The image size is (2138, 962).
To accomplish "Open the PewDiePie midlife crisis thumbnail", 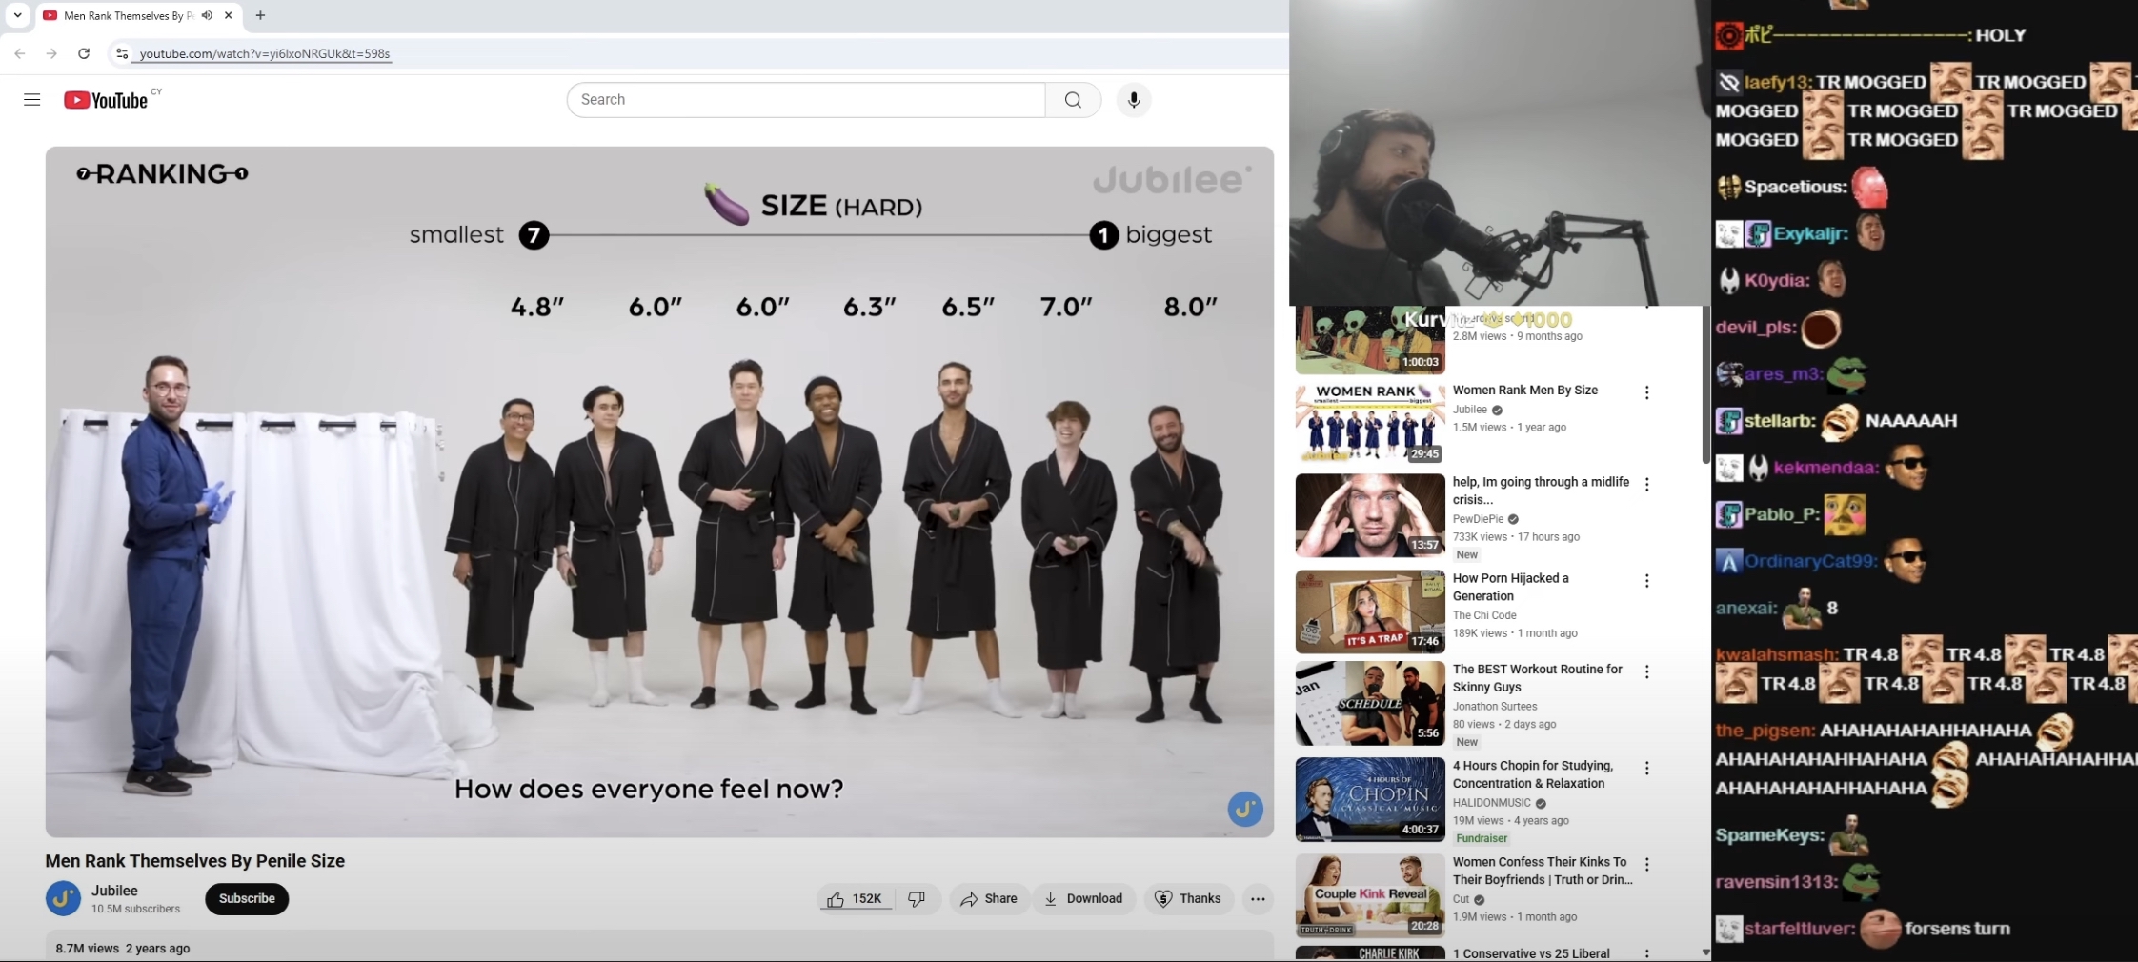I will click(x=1370, y=515).
